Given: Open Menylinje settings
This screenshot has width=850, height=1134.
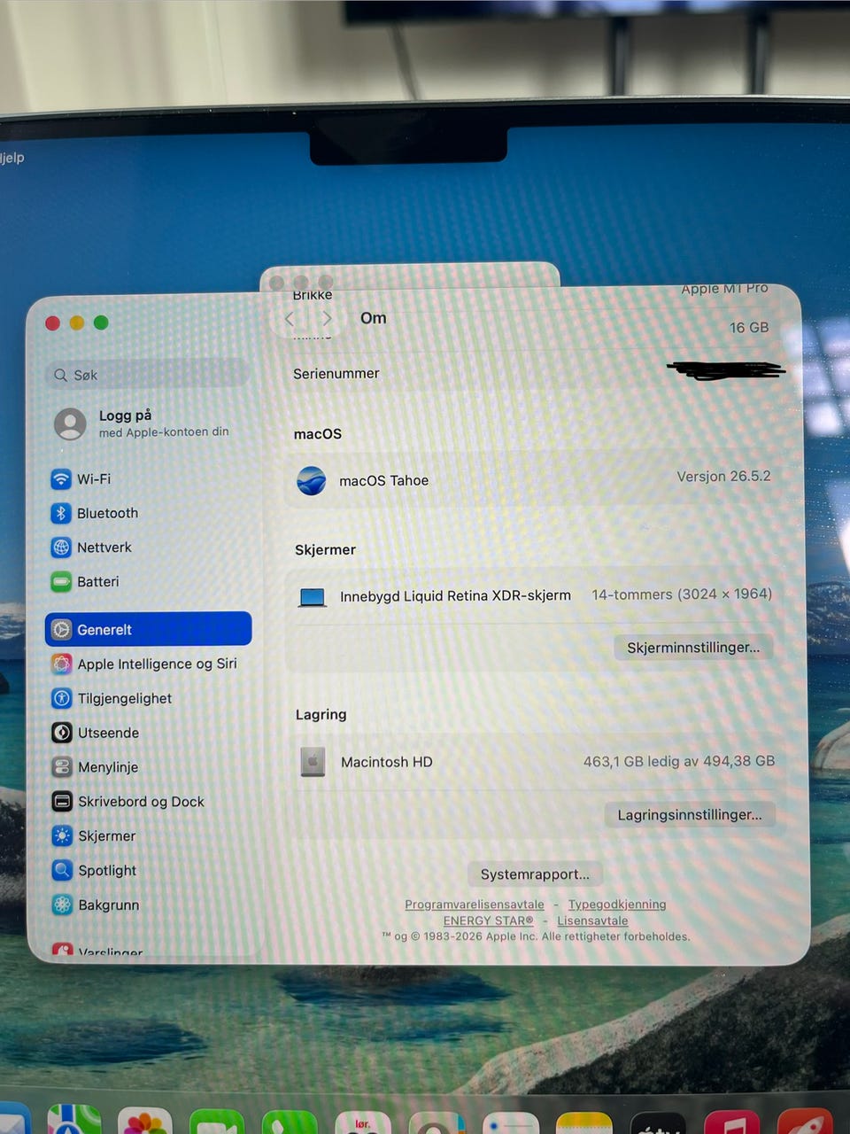Looking at the screenshot, I should point(95,767).
